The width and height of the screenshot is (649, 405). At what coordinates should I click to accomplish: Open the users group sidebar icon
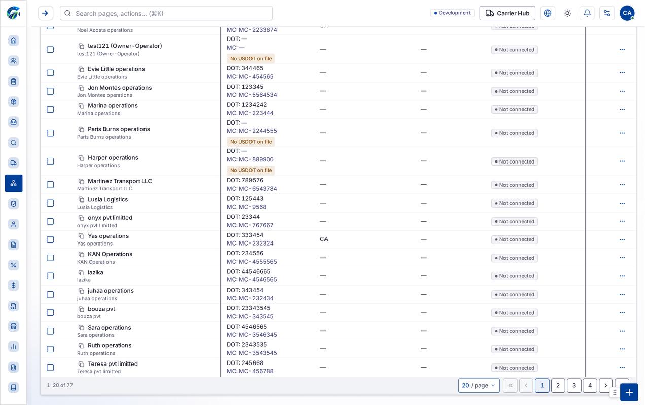pyautogui.click(x=14, y=61)
